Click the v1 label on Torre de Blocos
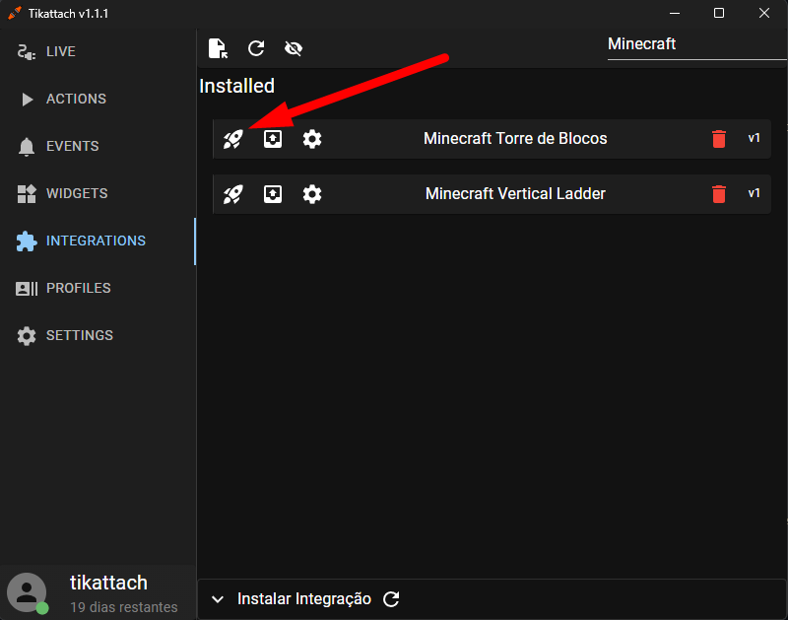The height and width of the screenshot is (620, 788). pyautogui.click(x=754, y=138)
